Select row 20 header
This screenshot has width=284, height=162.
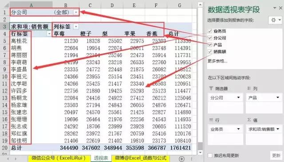click(x=5, y=148)
